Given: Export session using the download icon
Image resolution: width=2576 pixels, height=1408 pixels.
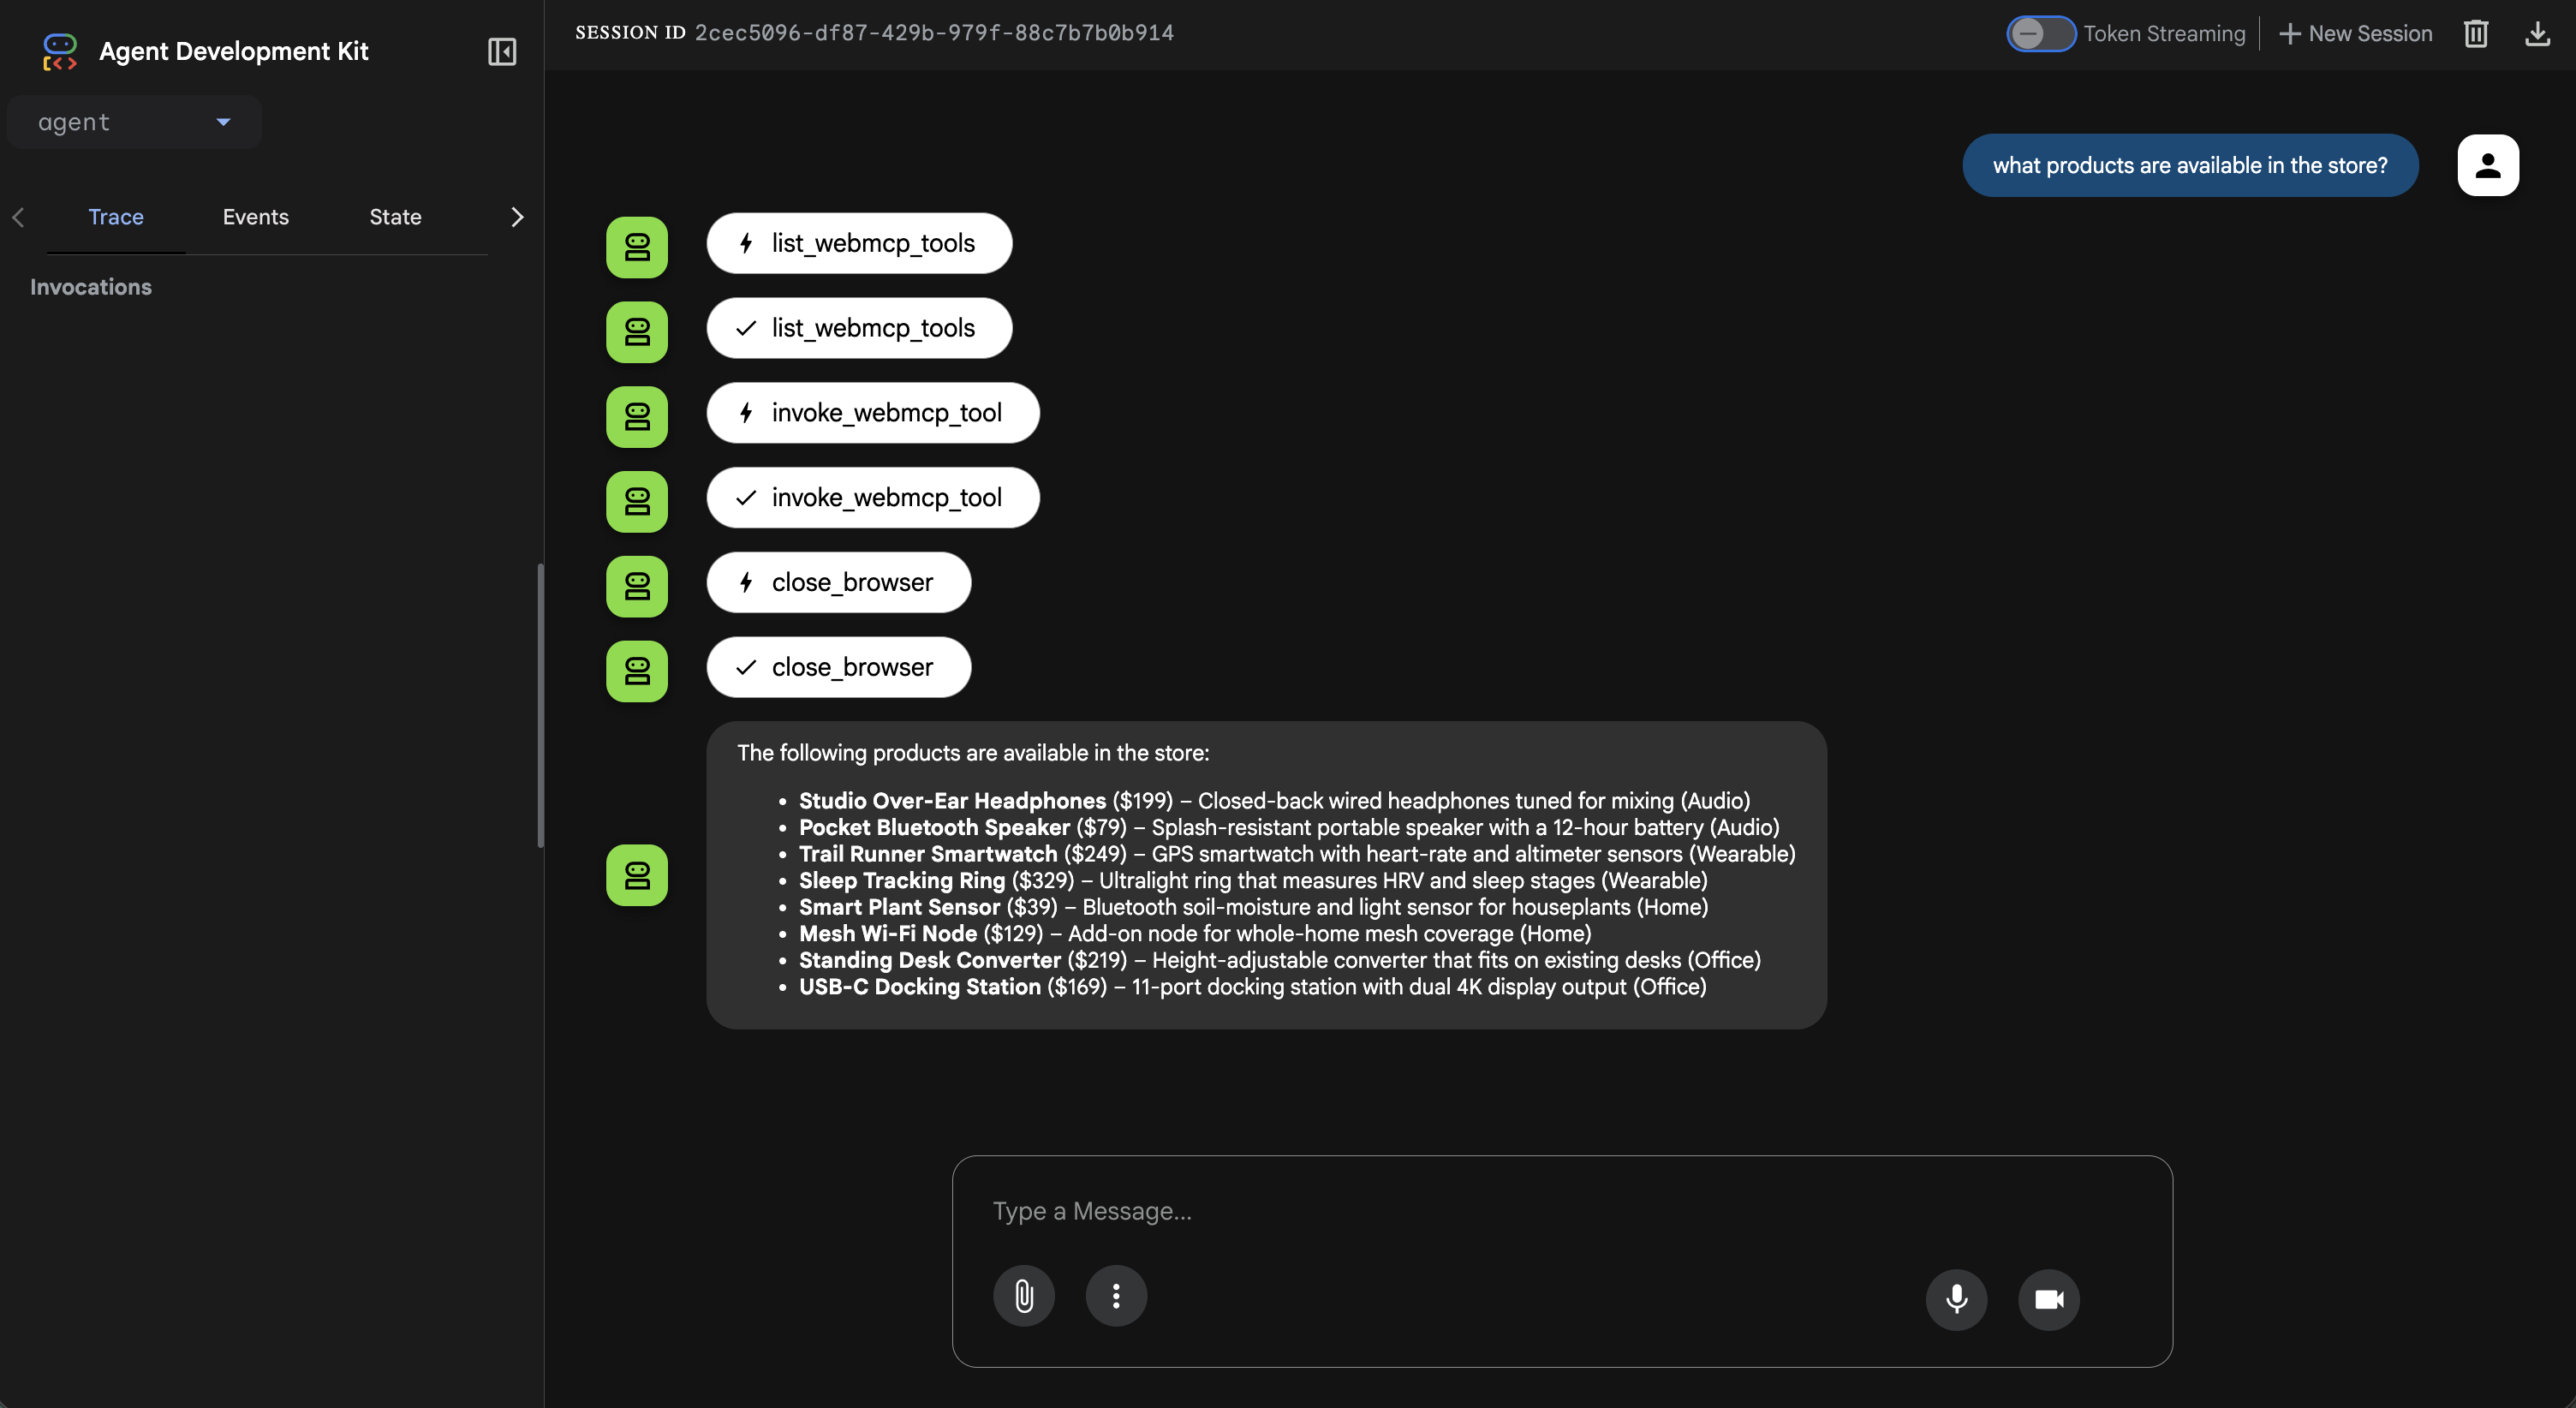Looking at the screenshot, I should pyautogui.click(x=2537, y=33).
